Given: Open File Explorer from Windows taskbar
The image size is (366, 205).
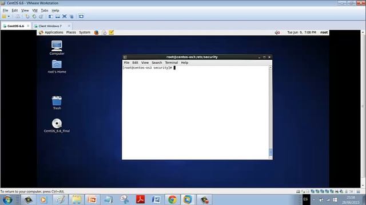Looking at the screenshot, I should pos(76,200).
